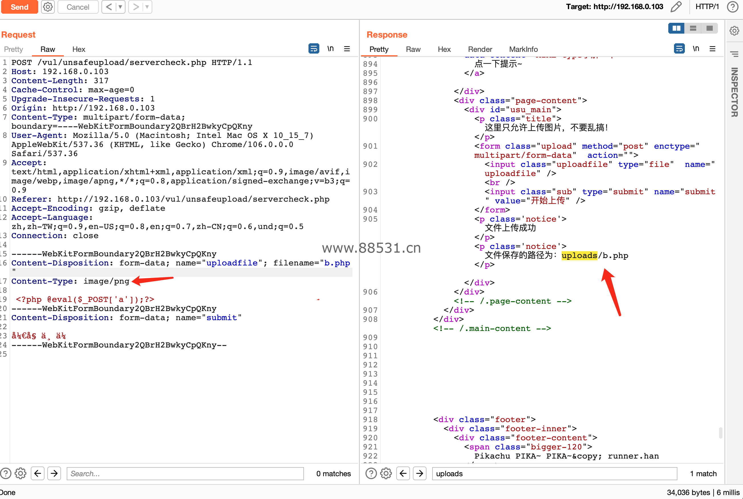Open Request search settings gear
This screenshot has width=743, height=499.
tap(21, 474)
